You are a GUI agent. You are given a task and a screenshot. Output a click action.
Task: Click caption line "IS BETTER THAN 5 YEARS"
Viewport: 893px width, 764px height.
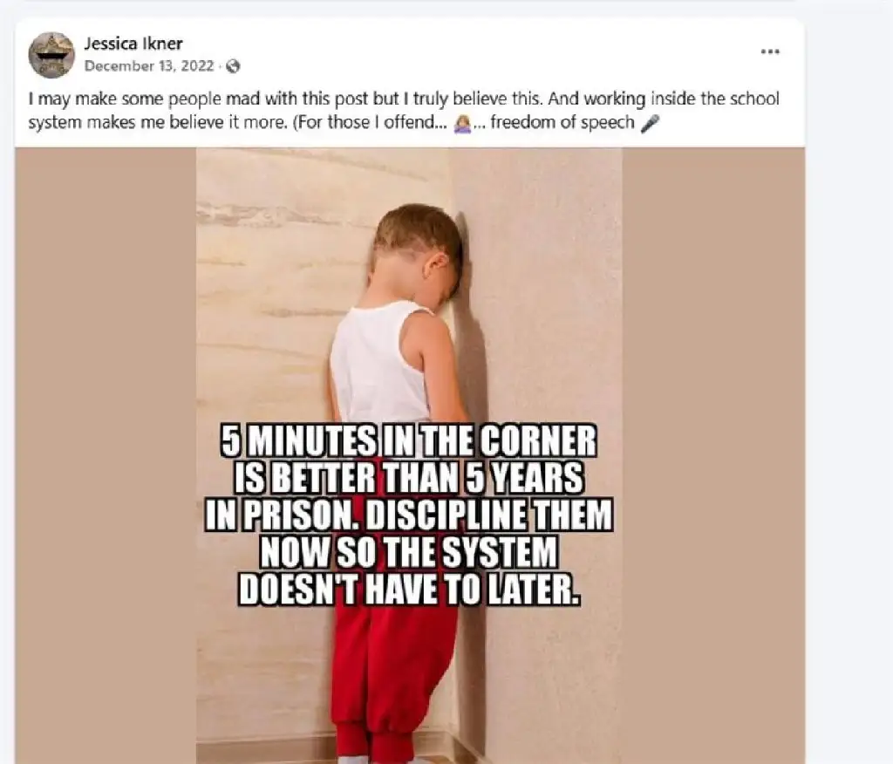pyautogui.click(x=409, y=477)
